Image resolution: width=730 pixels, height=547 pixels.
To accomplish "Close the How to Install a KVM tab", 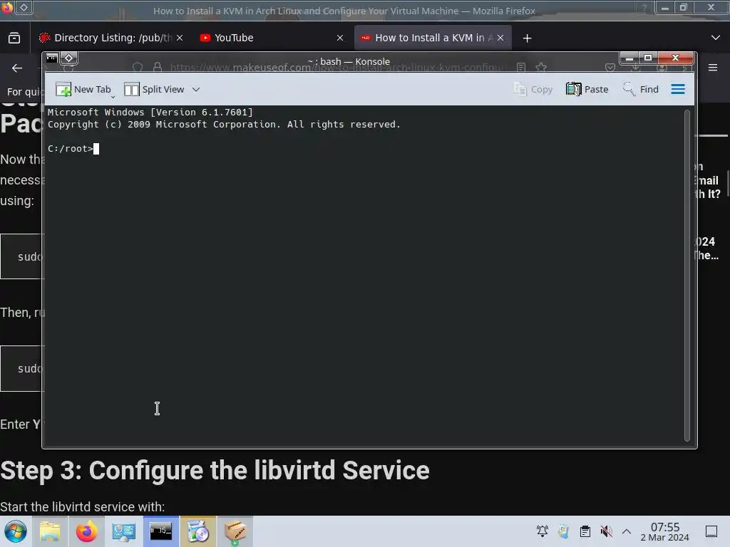I will [500, 38].
